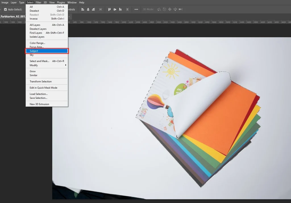Open the three-dots align options
The image size is (291, 203).
click(136, 9)
